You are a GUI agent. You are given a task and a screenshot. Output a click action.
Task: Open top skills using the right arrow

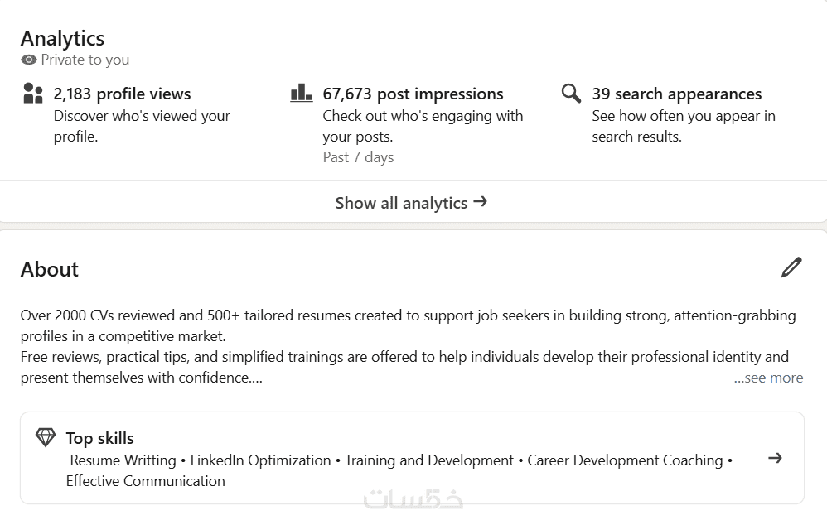pos(775,458)
